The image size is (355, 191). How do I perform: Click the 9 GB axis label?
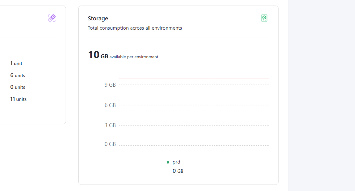tap(110, 85)
